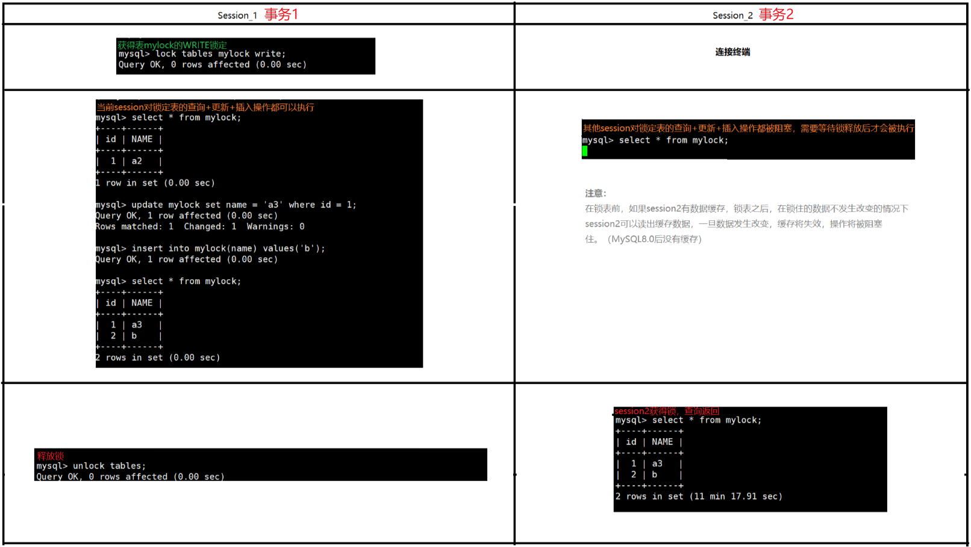Click the '连接终端' text
This screenshot has height=547, width=971.
732,52
